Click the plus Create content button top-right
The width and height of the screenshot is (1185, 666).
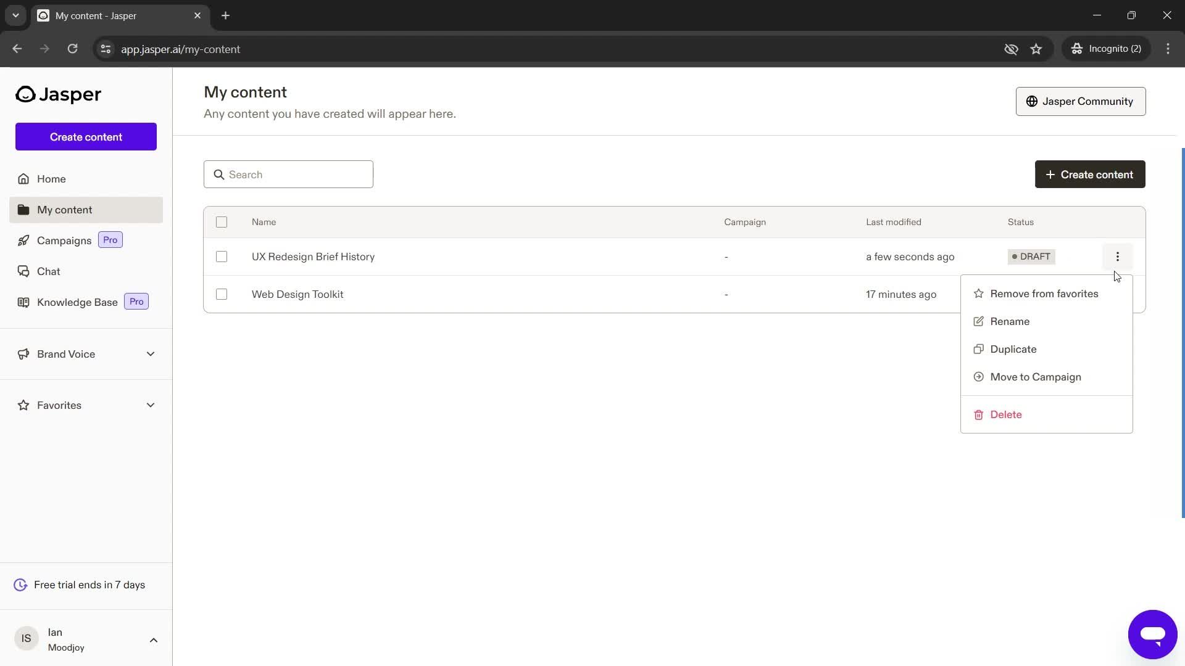pos(1091,174)
